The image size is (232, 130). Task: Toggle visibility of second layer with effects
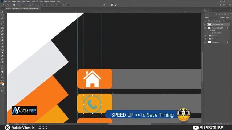click(x=205, y=28)
